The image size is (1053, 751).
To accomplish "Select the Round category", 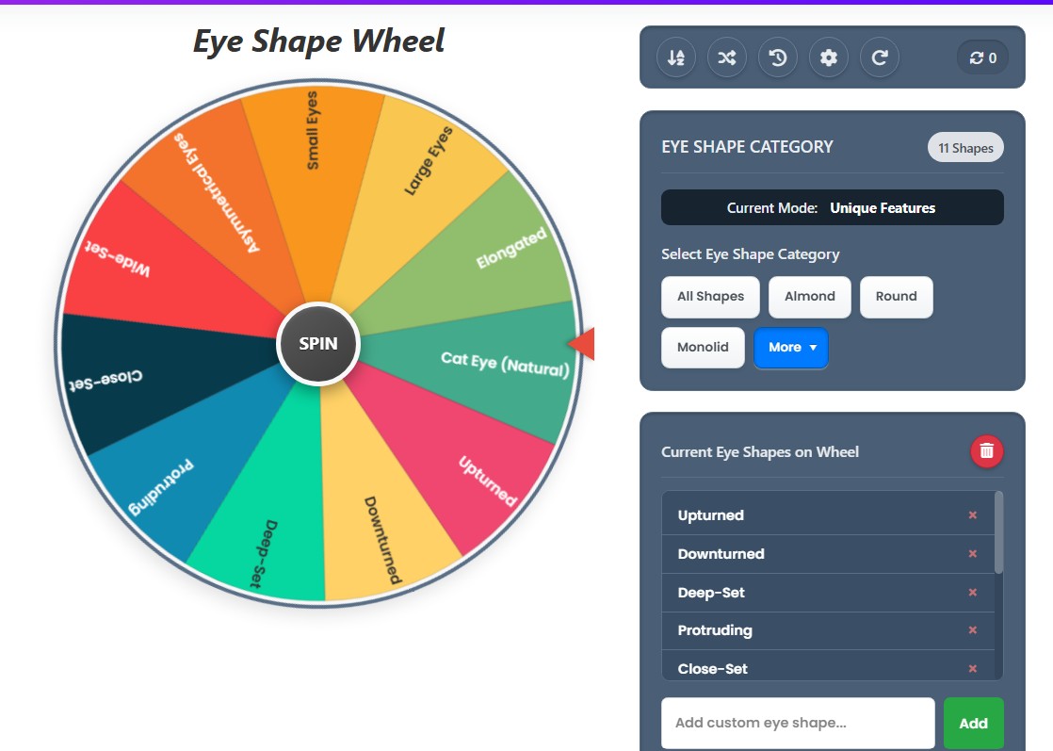I will [x=896, y=296].
